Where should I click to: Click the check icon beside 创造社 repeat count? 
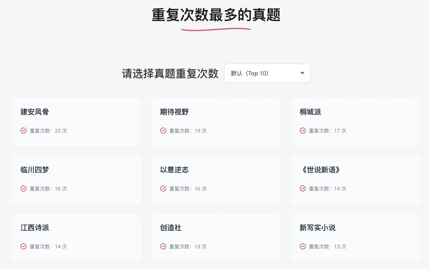click(163, 246)
